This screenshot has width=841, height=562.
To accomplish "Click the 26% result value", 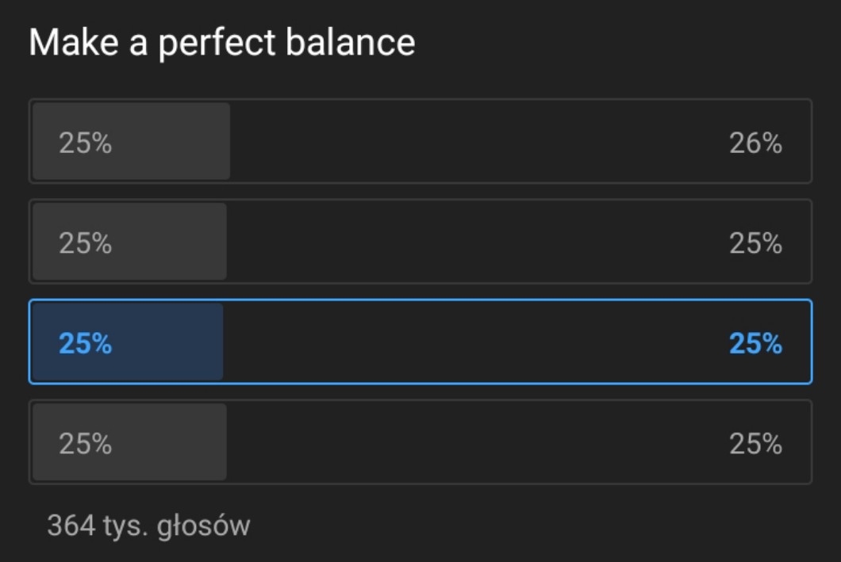I will click(755, 143).
